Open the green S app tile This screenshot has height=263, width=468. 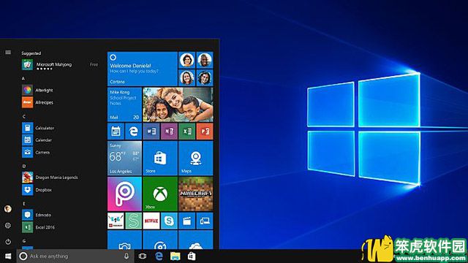click(x=133, y=221)
